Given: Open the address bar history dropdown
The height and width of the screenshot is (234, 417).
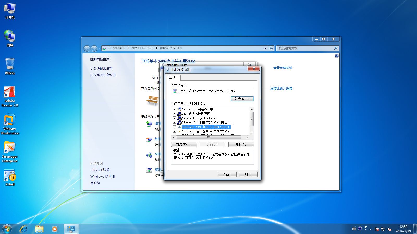Looking at the screenshot, I should click(265, 48).
